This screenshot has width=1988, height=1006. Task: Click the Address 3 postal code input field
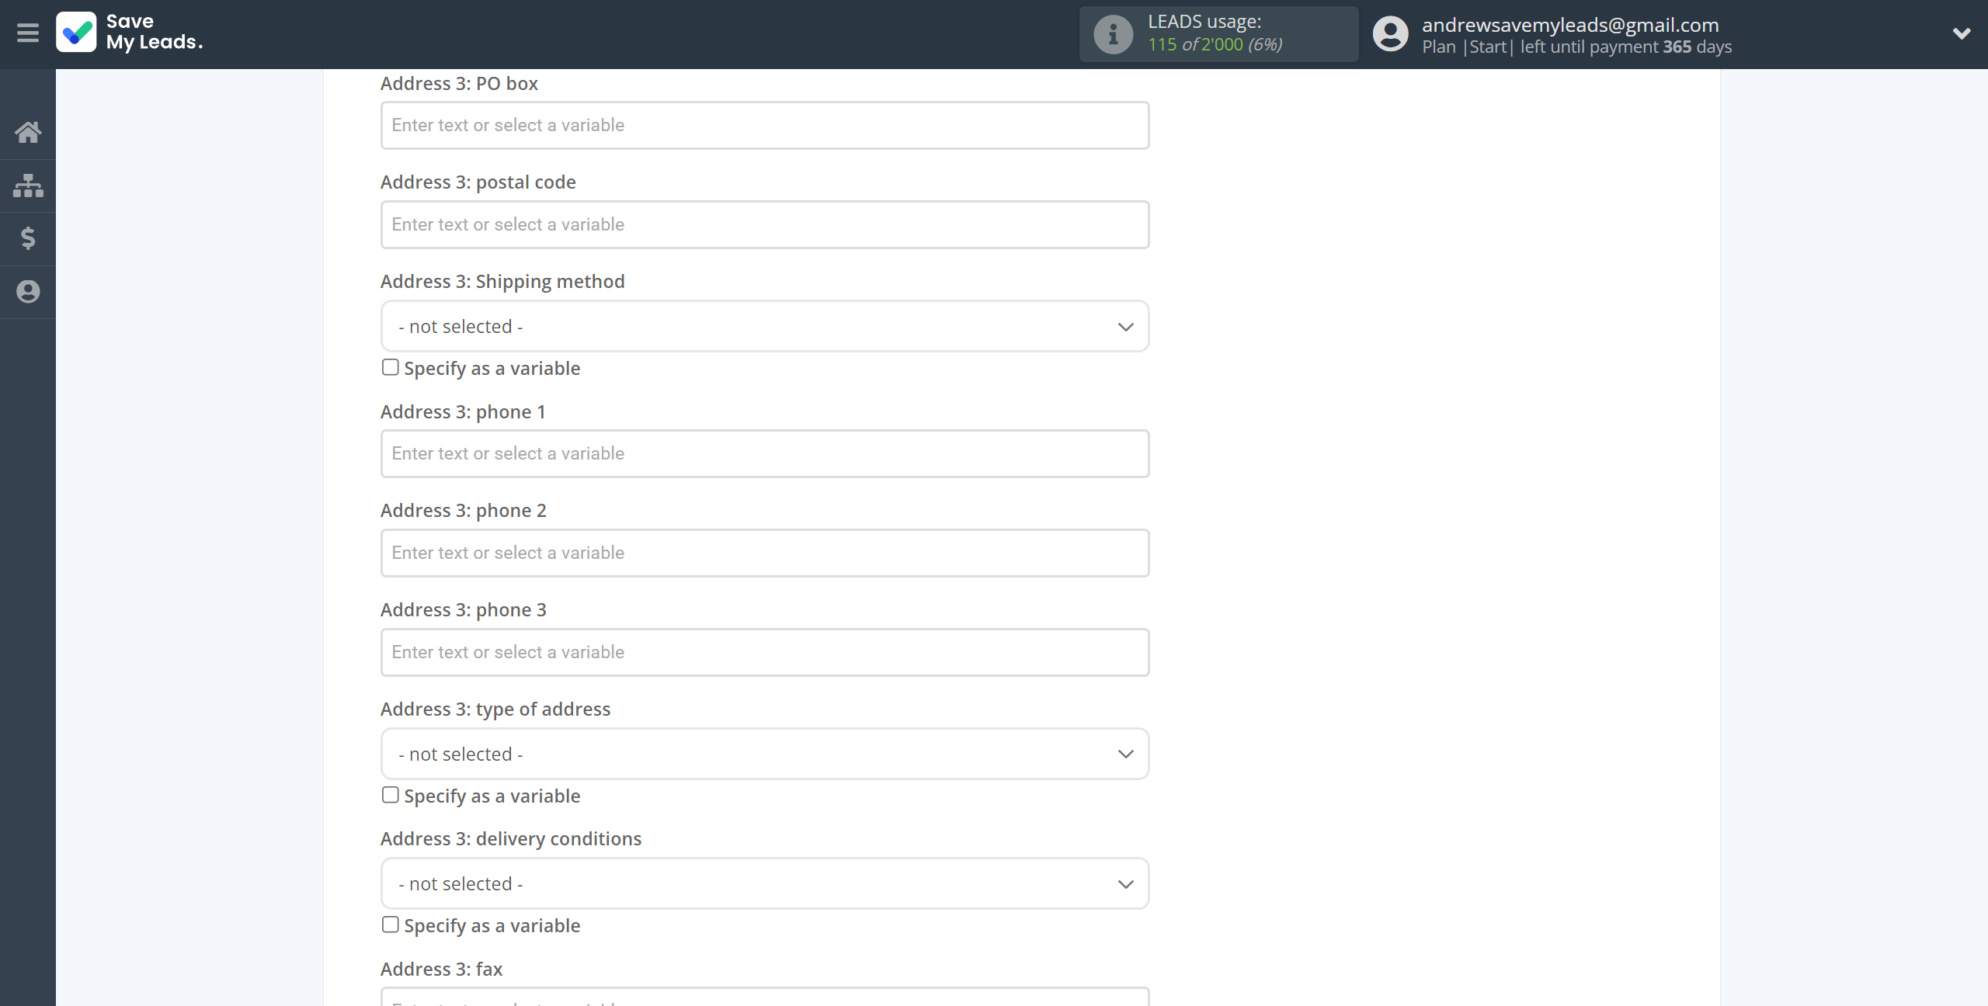763,224
